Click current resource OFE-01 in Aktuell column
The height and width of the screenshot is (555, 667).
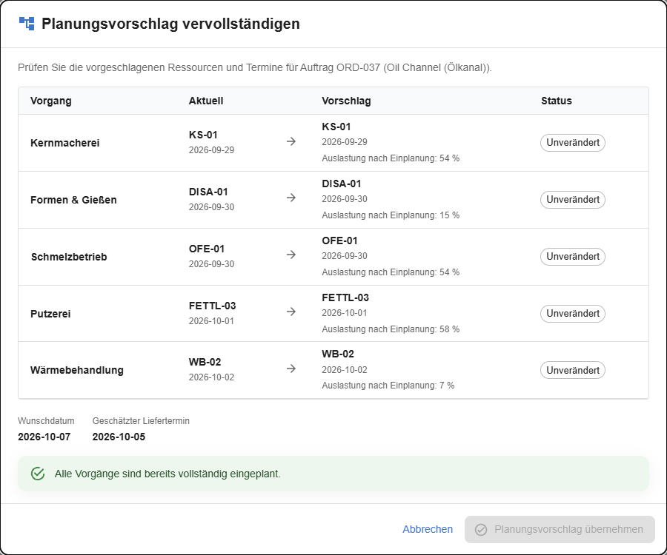[x=207, y=249]
